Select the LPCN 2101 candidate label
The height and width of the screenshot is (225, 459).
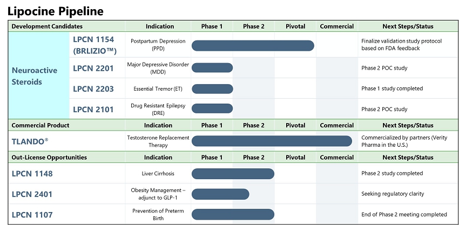pyautogui.click(x=93, y=110)
